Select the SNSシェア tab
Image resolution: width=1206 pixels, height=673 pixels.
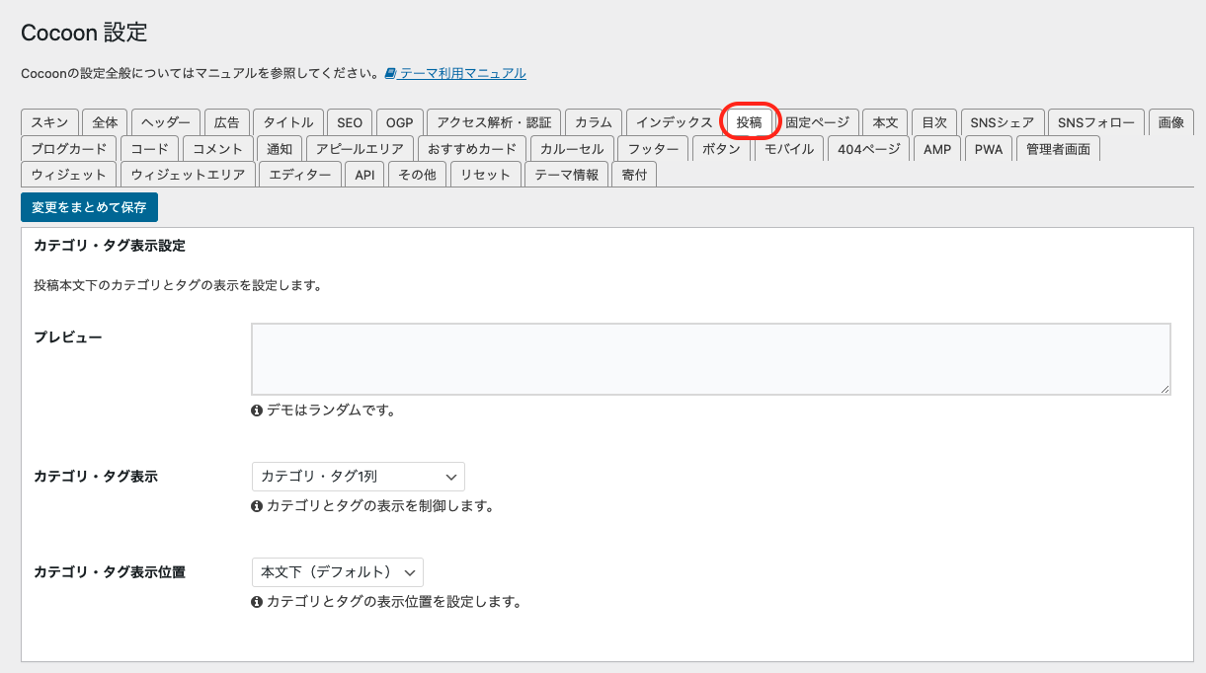click(x=1002, y=122)
